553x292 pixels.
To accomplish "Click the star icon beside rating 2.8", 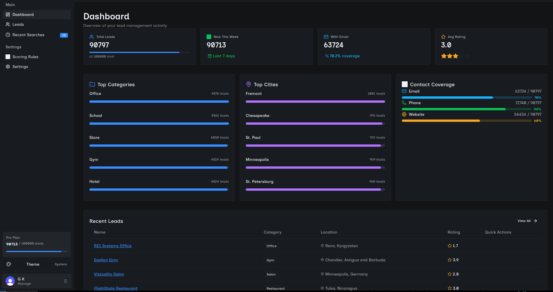I will [450, 274].
